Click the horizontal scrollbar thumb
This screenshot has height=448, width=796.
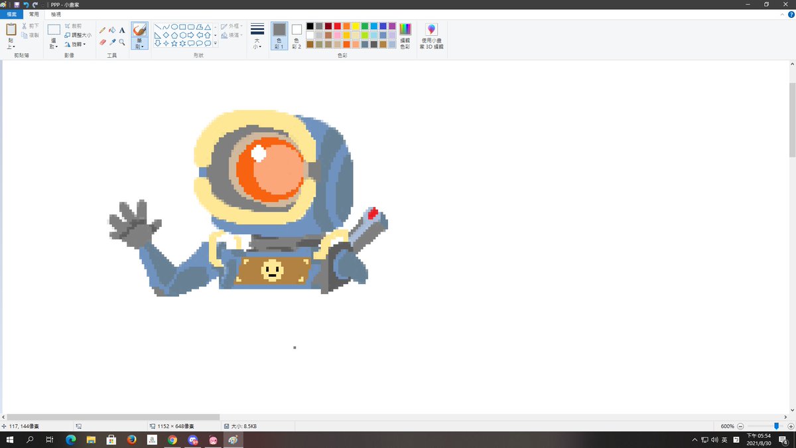click(x=113, y=417)
